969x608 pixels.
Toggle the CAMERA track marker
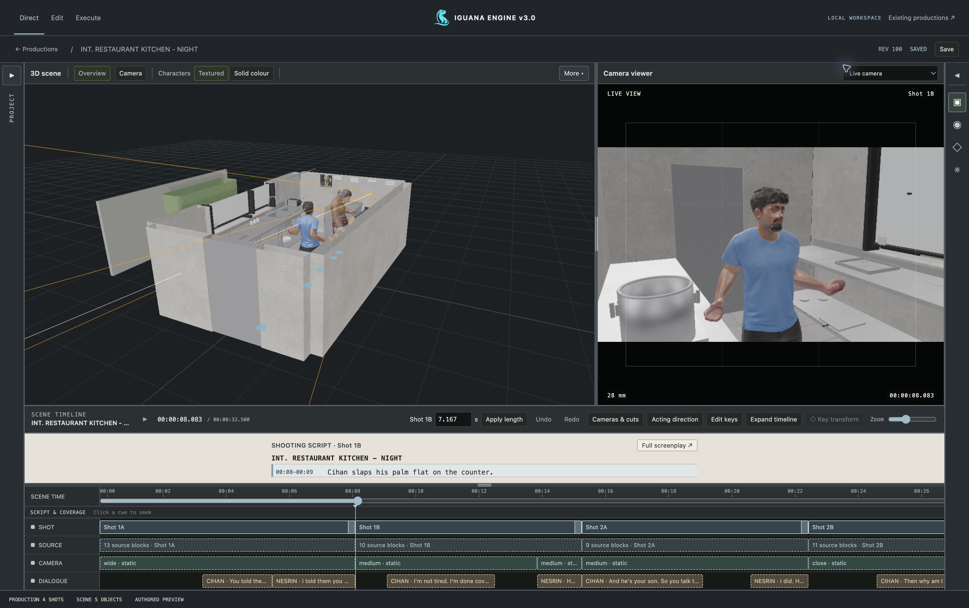(33, 563)
